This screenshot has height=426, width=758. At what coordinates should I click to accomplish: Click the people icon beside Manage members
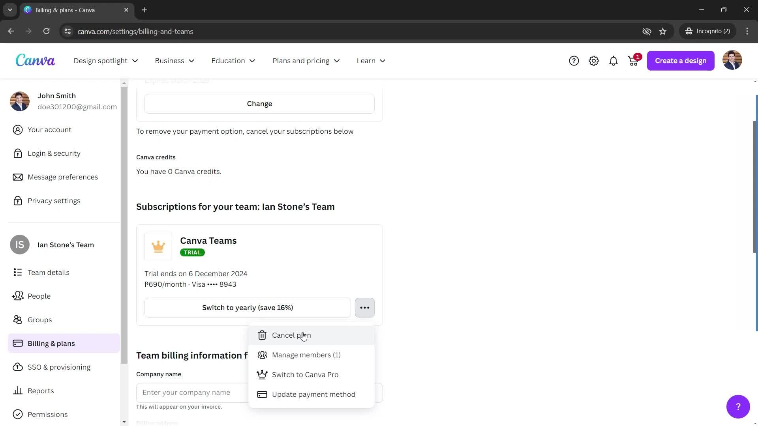pos(262,355)
